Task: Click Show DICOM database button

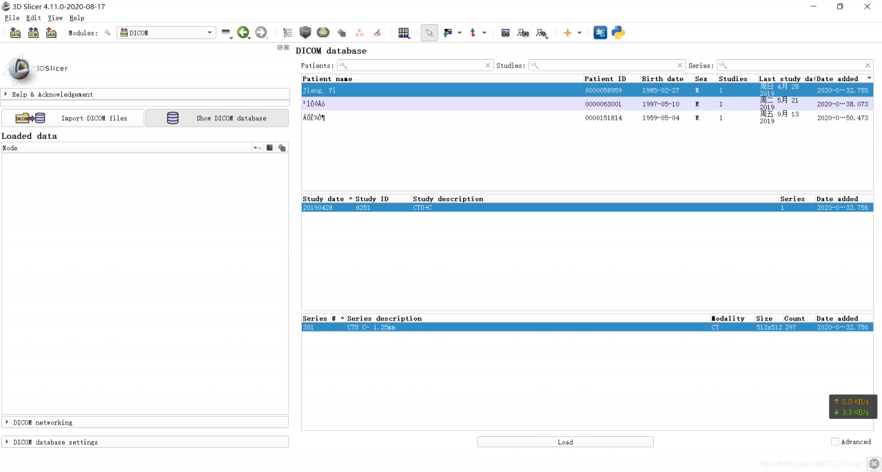Action: coord(217,118)
